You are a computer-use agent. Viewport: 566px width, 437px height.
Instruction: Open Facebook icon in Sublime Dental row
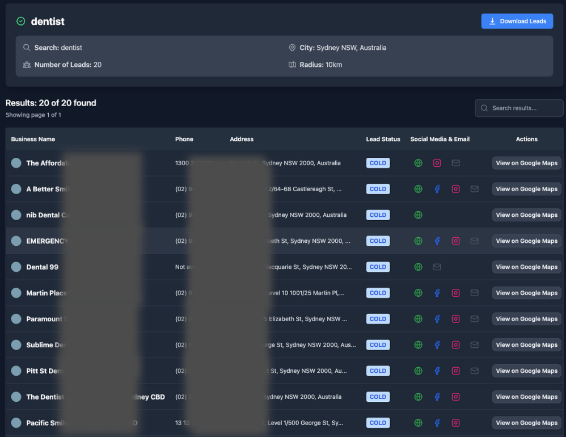[437, 345]
